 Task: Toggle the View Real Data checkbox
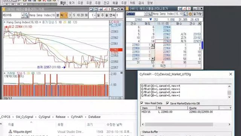(142, 103)
